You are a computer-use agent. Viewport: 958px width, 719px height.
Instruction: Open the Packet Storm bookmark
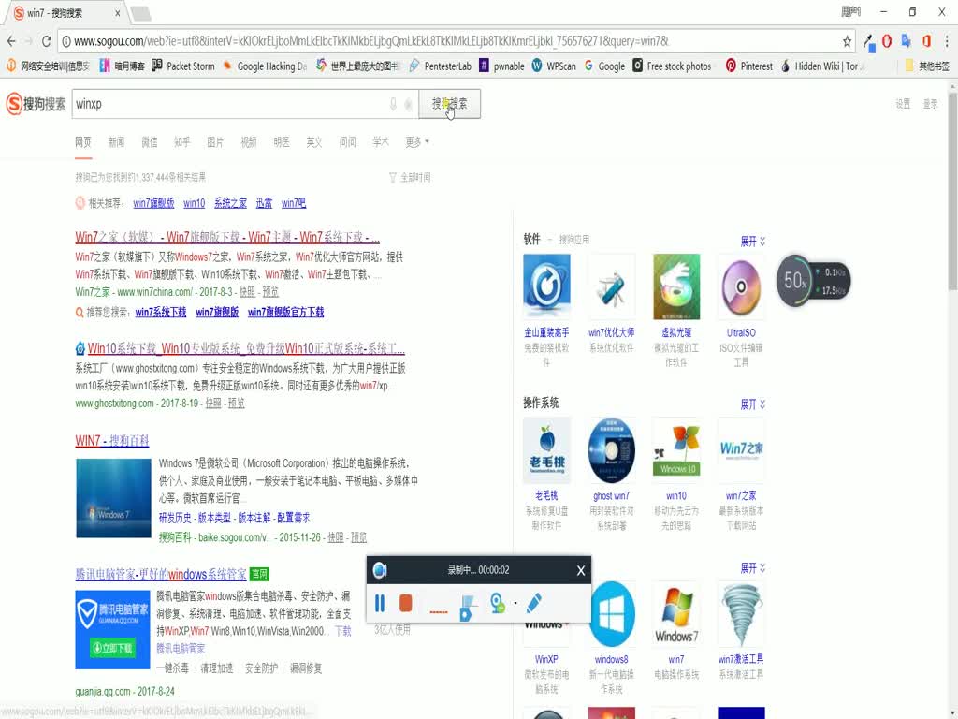click(183, 66)
